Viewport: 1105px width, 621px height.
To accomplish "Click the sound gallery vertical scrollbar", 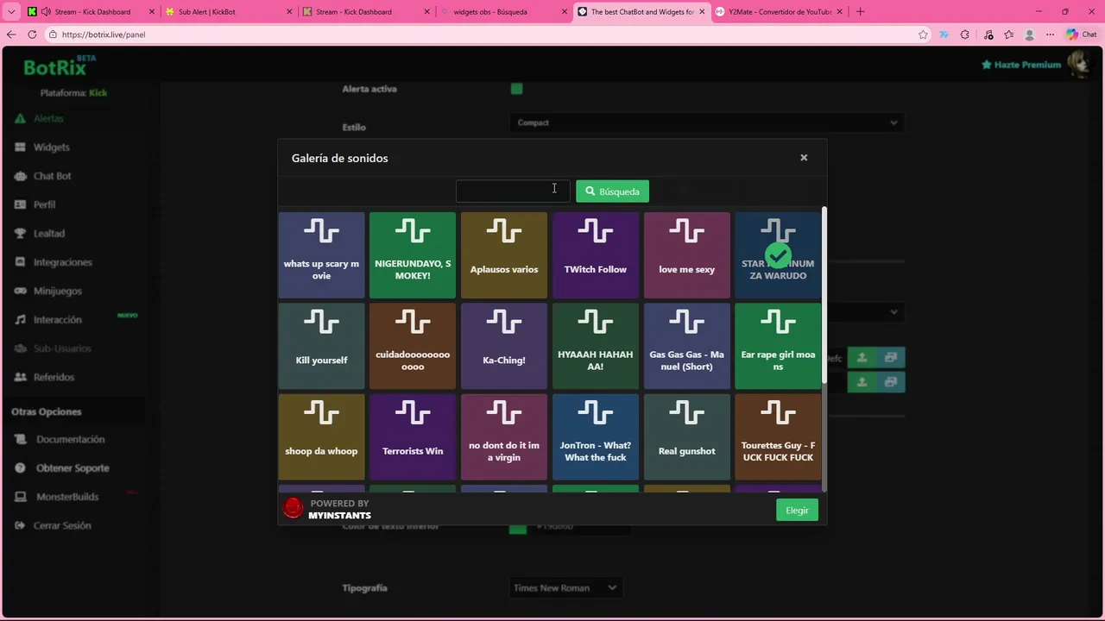I will coord(824,295).
